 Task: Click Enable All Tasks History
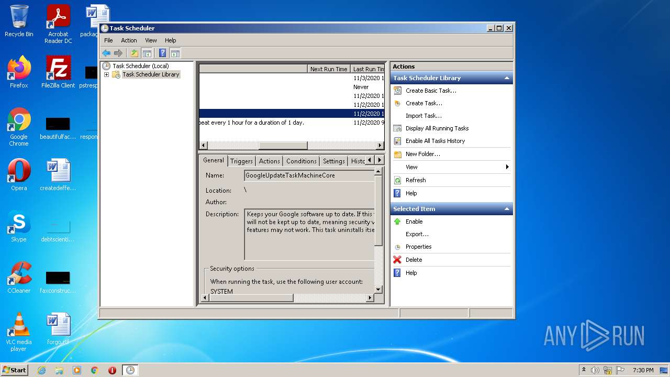click(435, 141)
